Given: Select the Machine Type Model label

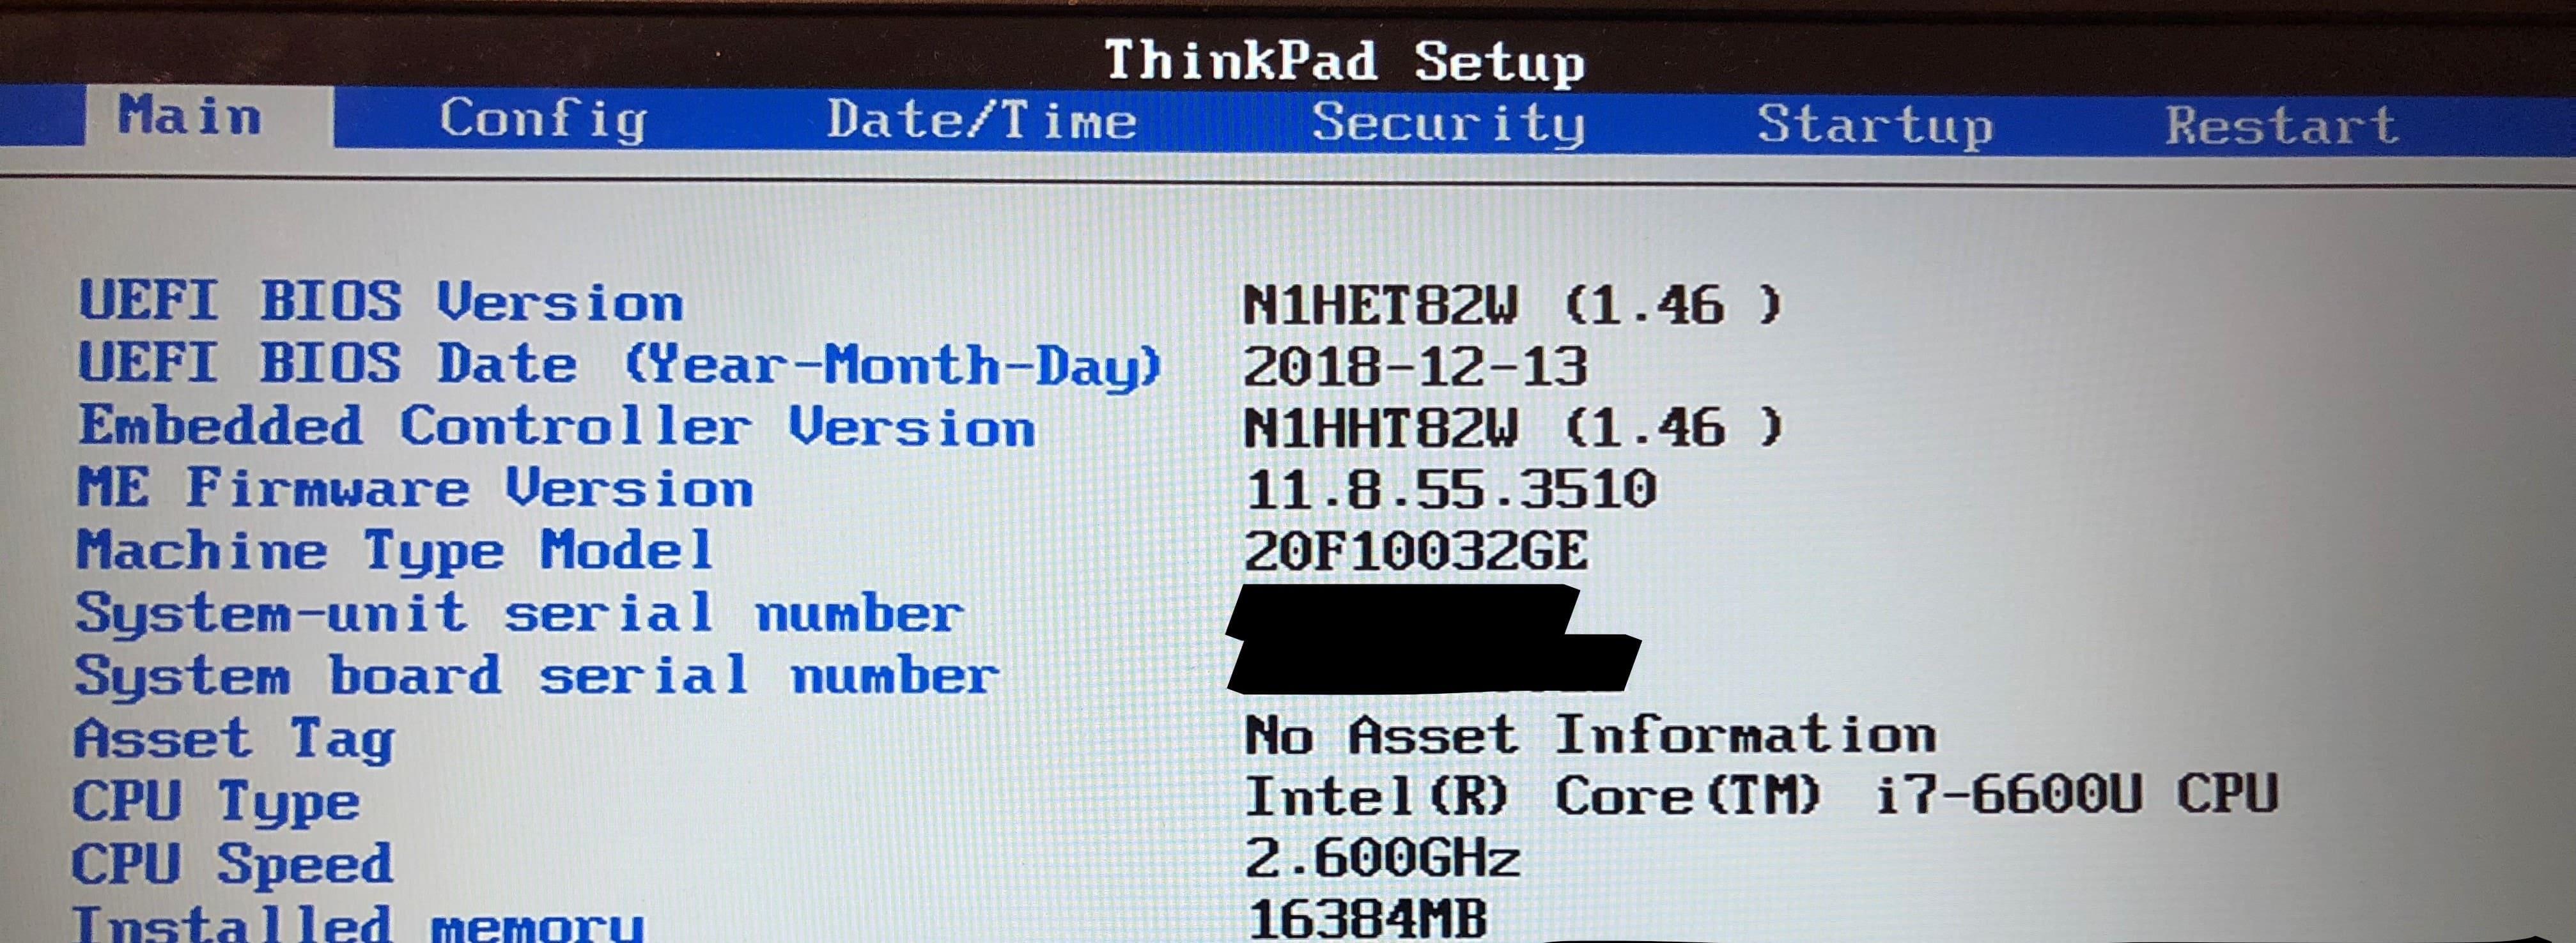Looking at the screenshot, I should tap(395, 552).
